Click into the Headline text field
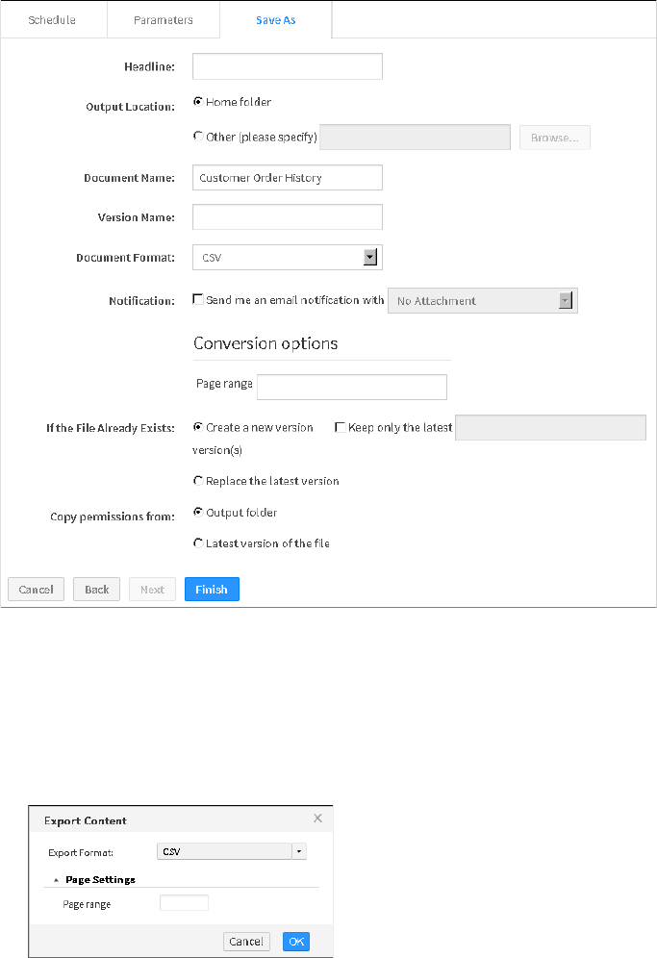The image size is (657, 958). click(x=288, y=66)
